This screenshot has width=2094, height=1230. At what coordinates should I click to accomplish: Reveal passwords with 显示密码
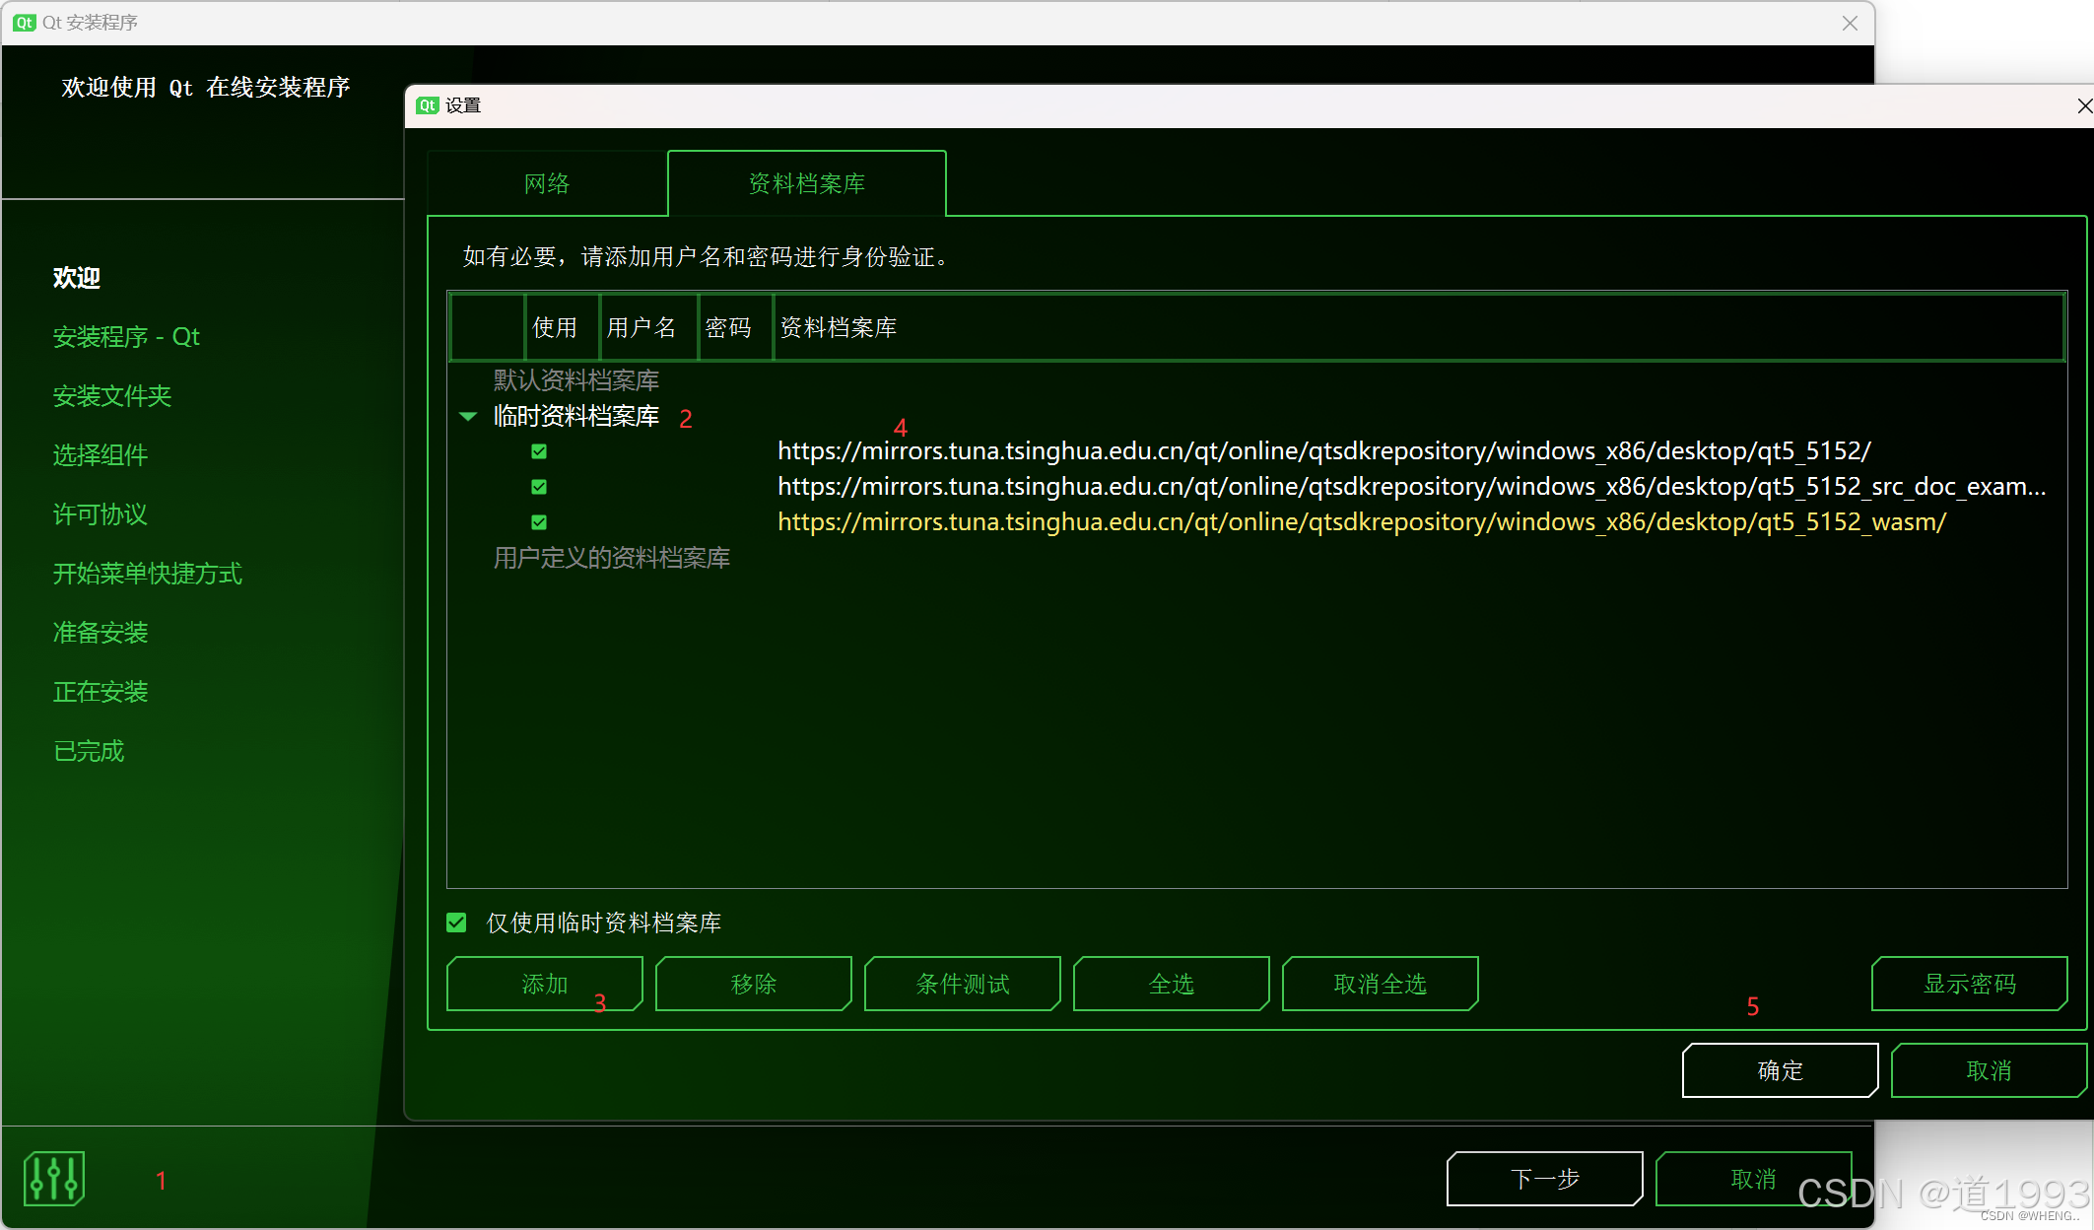(x=1969, y=984)
